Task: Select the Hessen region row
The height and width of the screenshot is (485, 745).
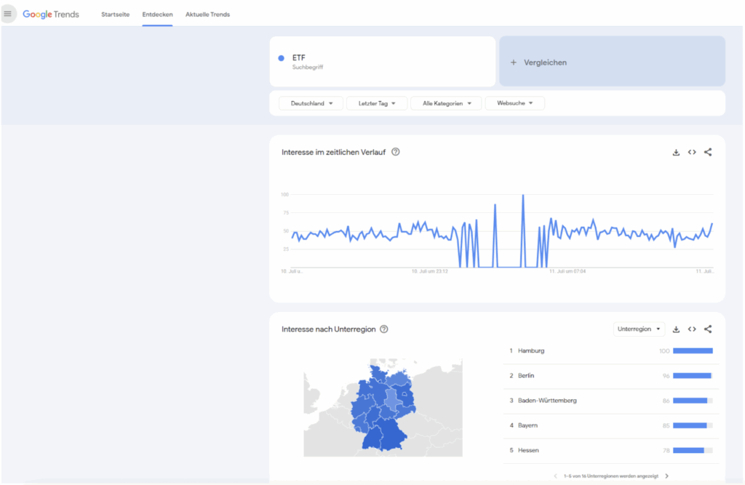Action: pyautogui.click(x=611, y=450)
